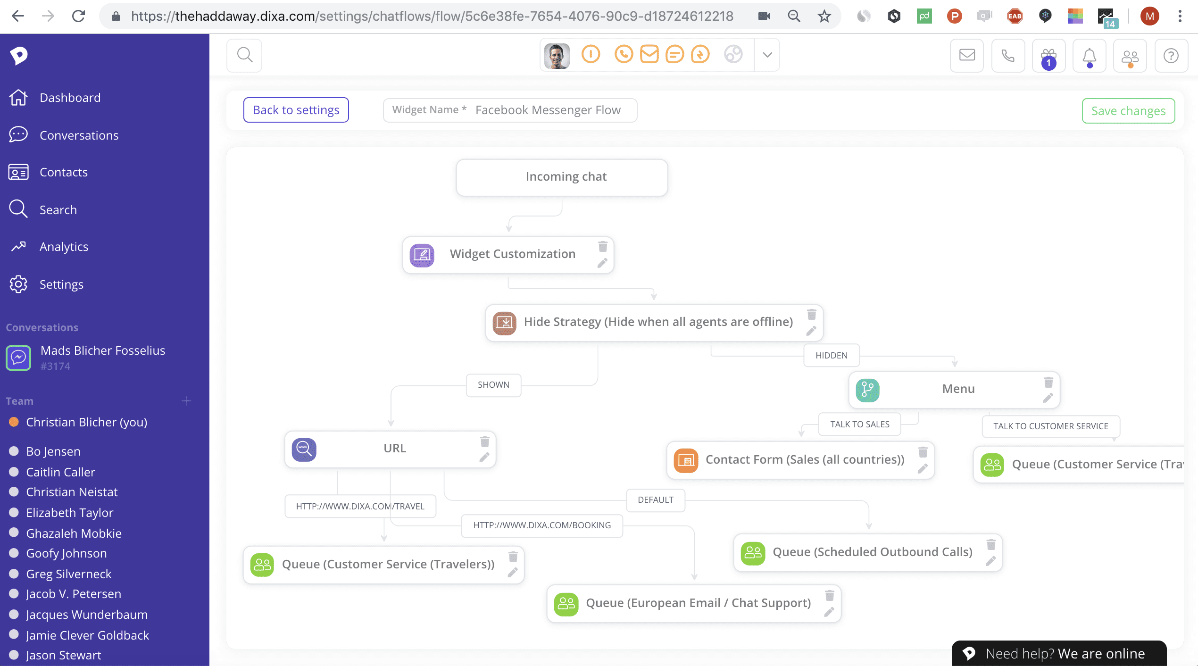Click the URL node search icon
This screenshot has height=666, width=1198.
[x=304, y=449]
